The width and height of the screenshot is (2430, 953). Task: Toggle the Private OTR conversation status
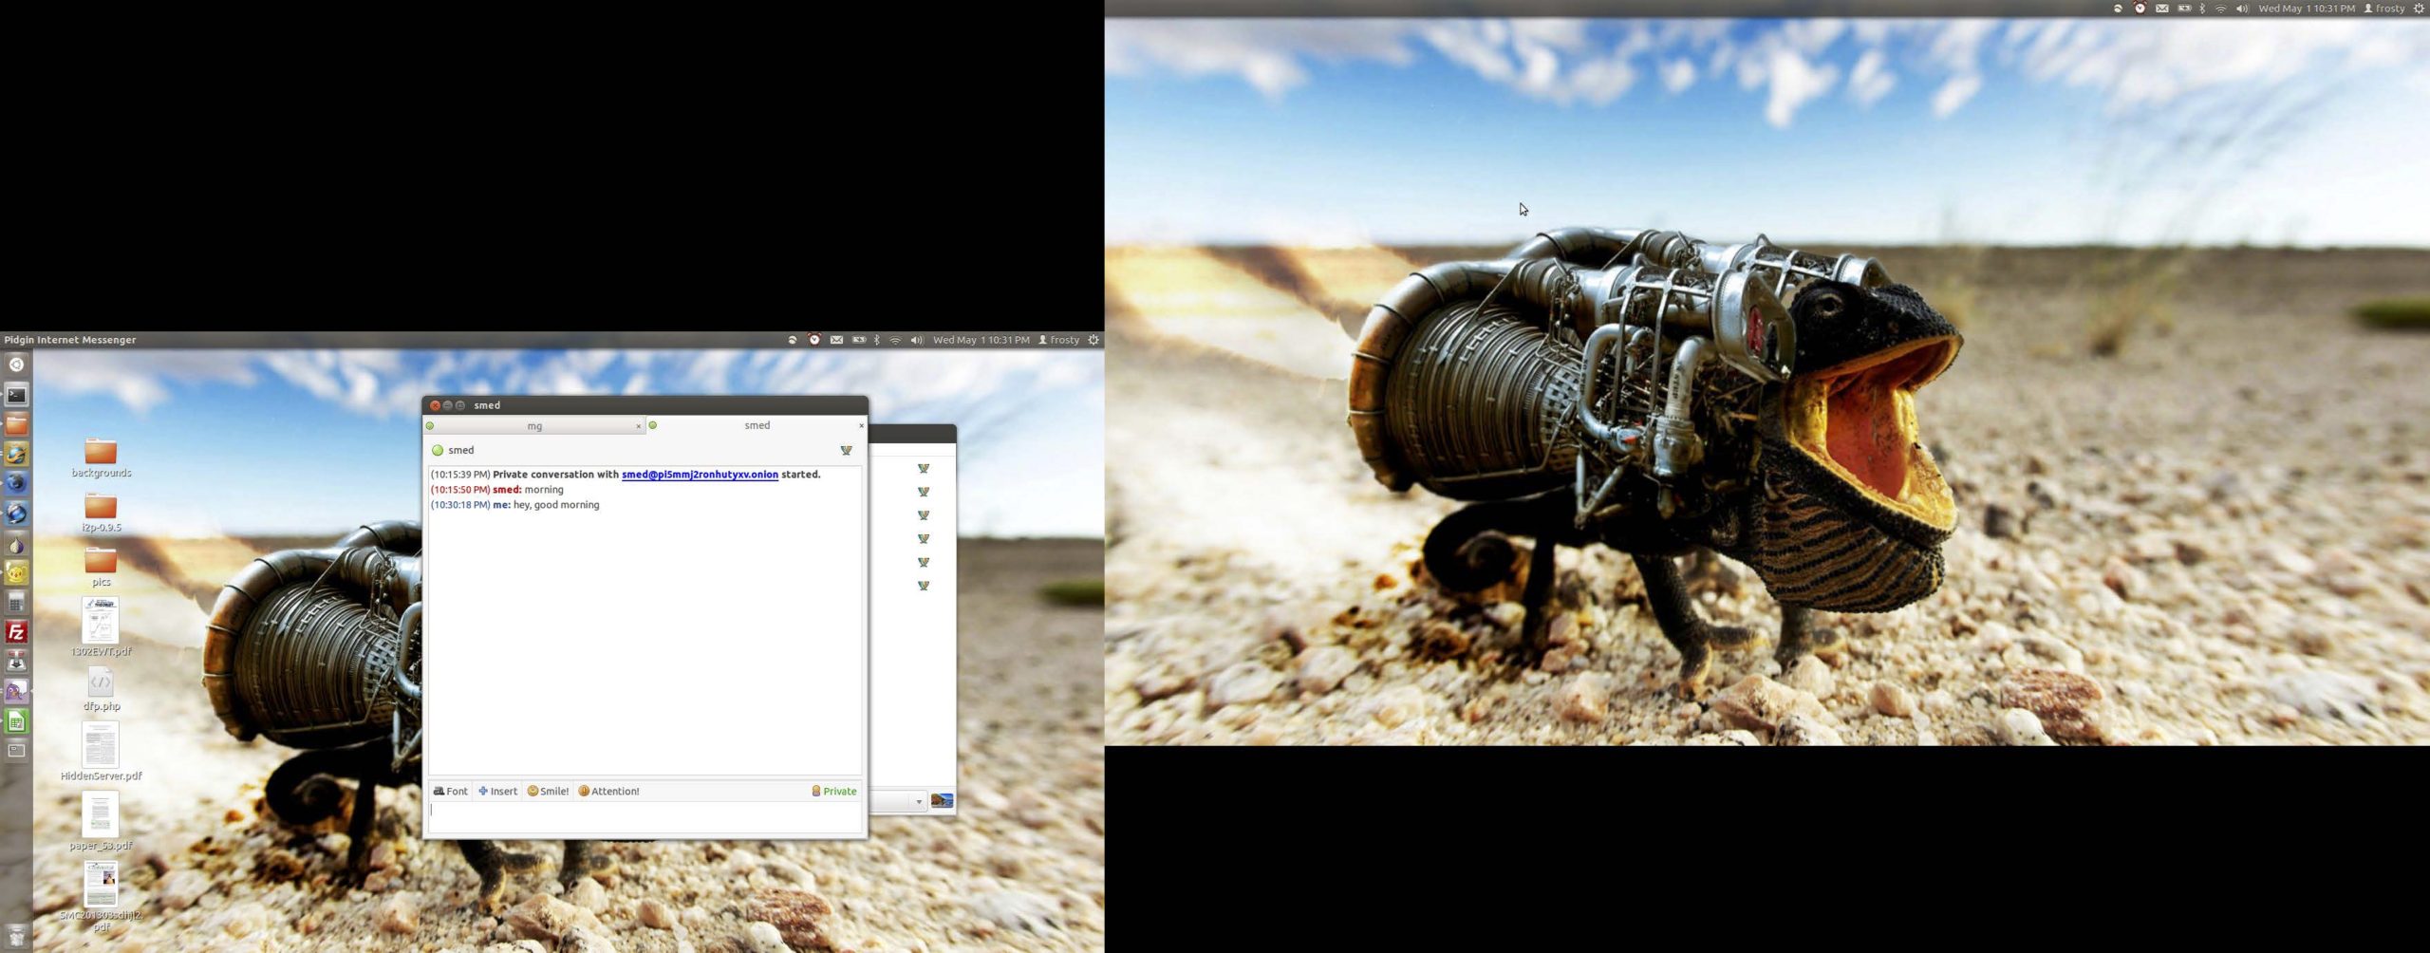click(833, 791)
